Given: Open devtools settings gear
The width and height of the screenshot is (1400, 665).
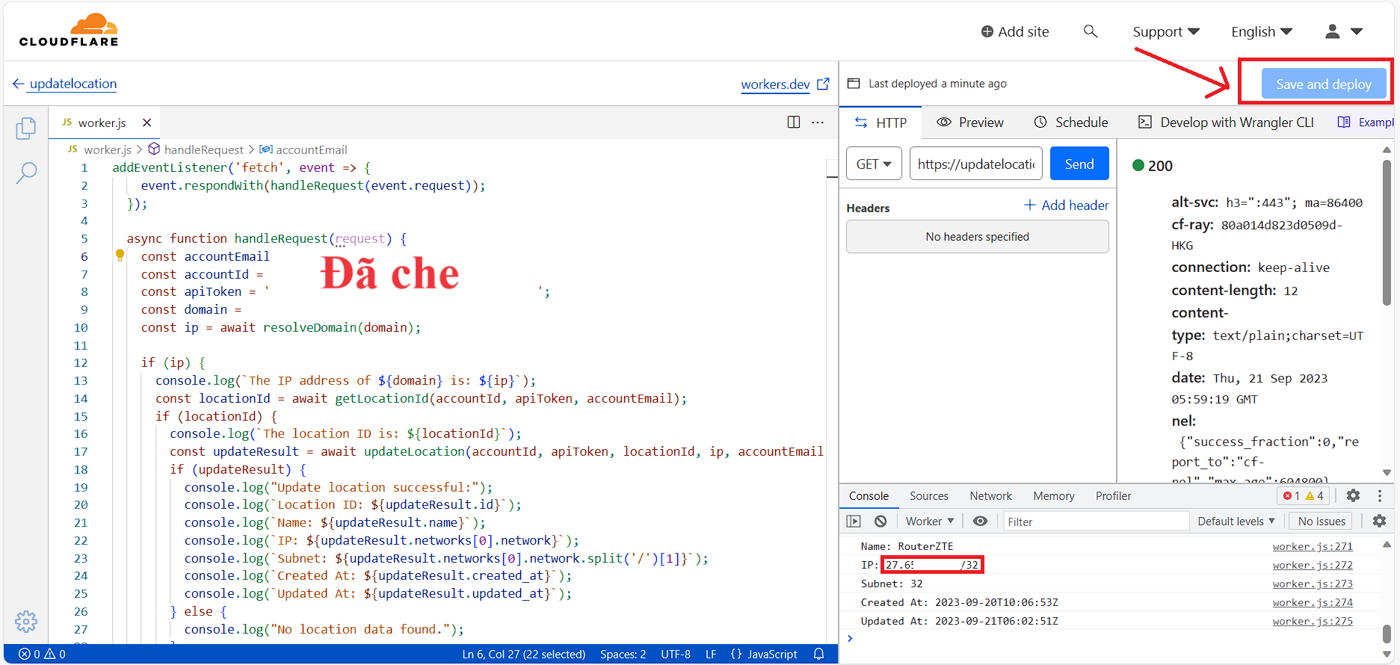Looking at the screenshot, I should click(1353, 495).
